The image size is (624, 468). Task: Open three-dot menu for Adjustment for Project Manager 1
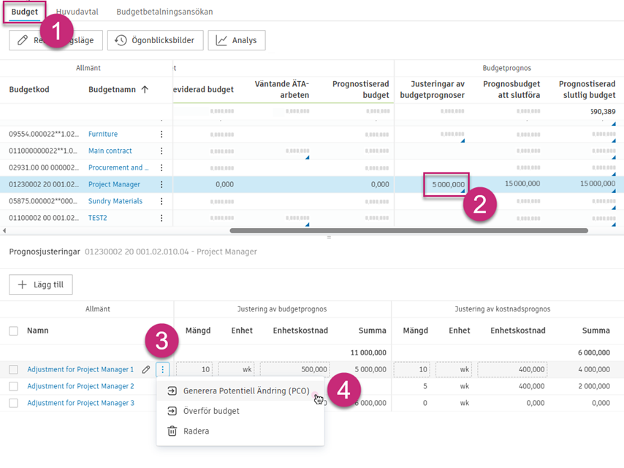pos(162,370)
